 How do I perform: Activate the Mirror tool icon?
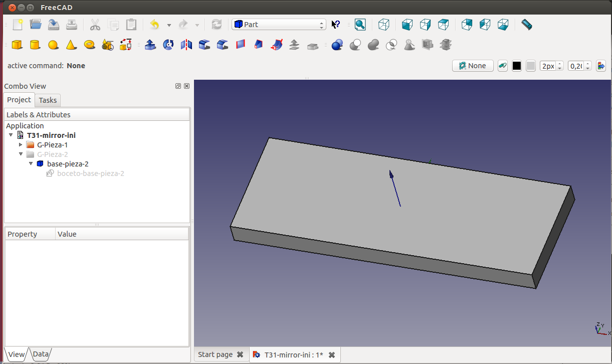tap(186, 45)
